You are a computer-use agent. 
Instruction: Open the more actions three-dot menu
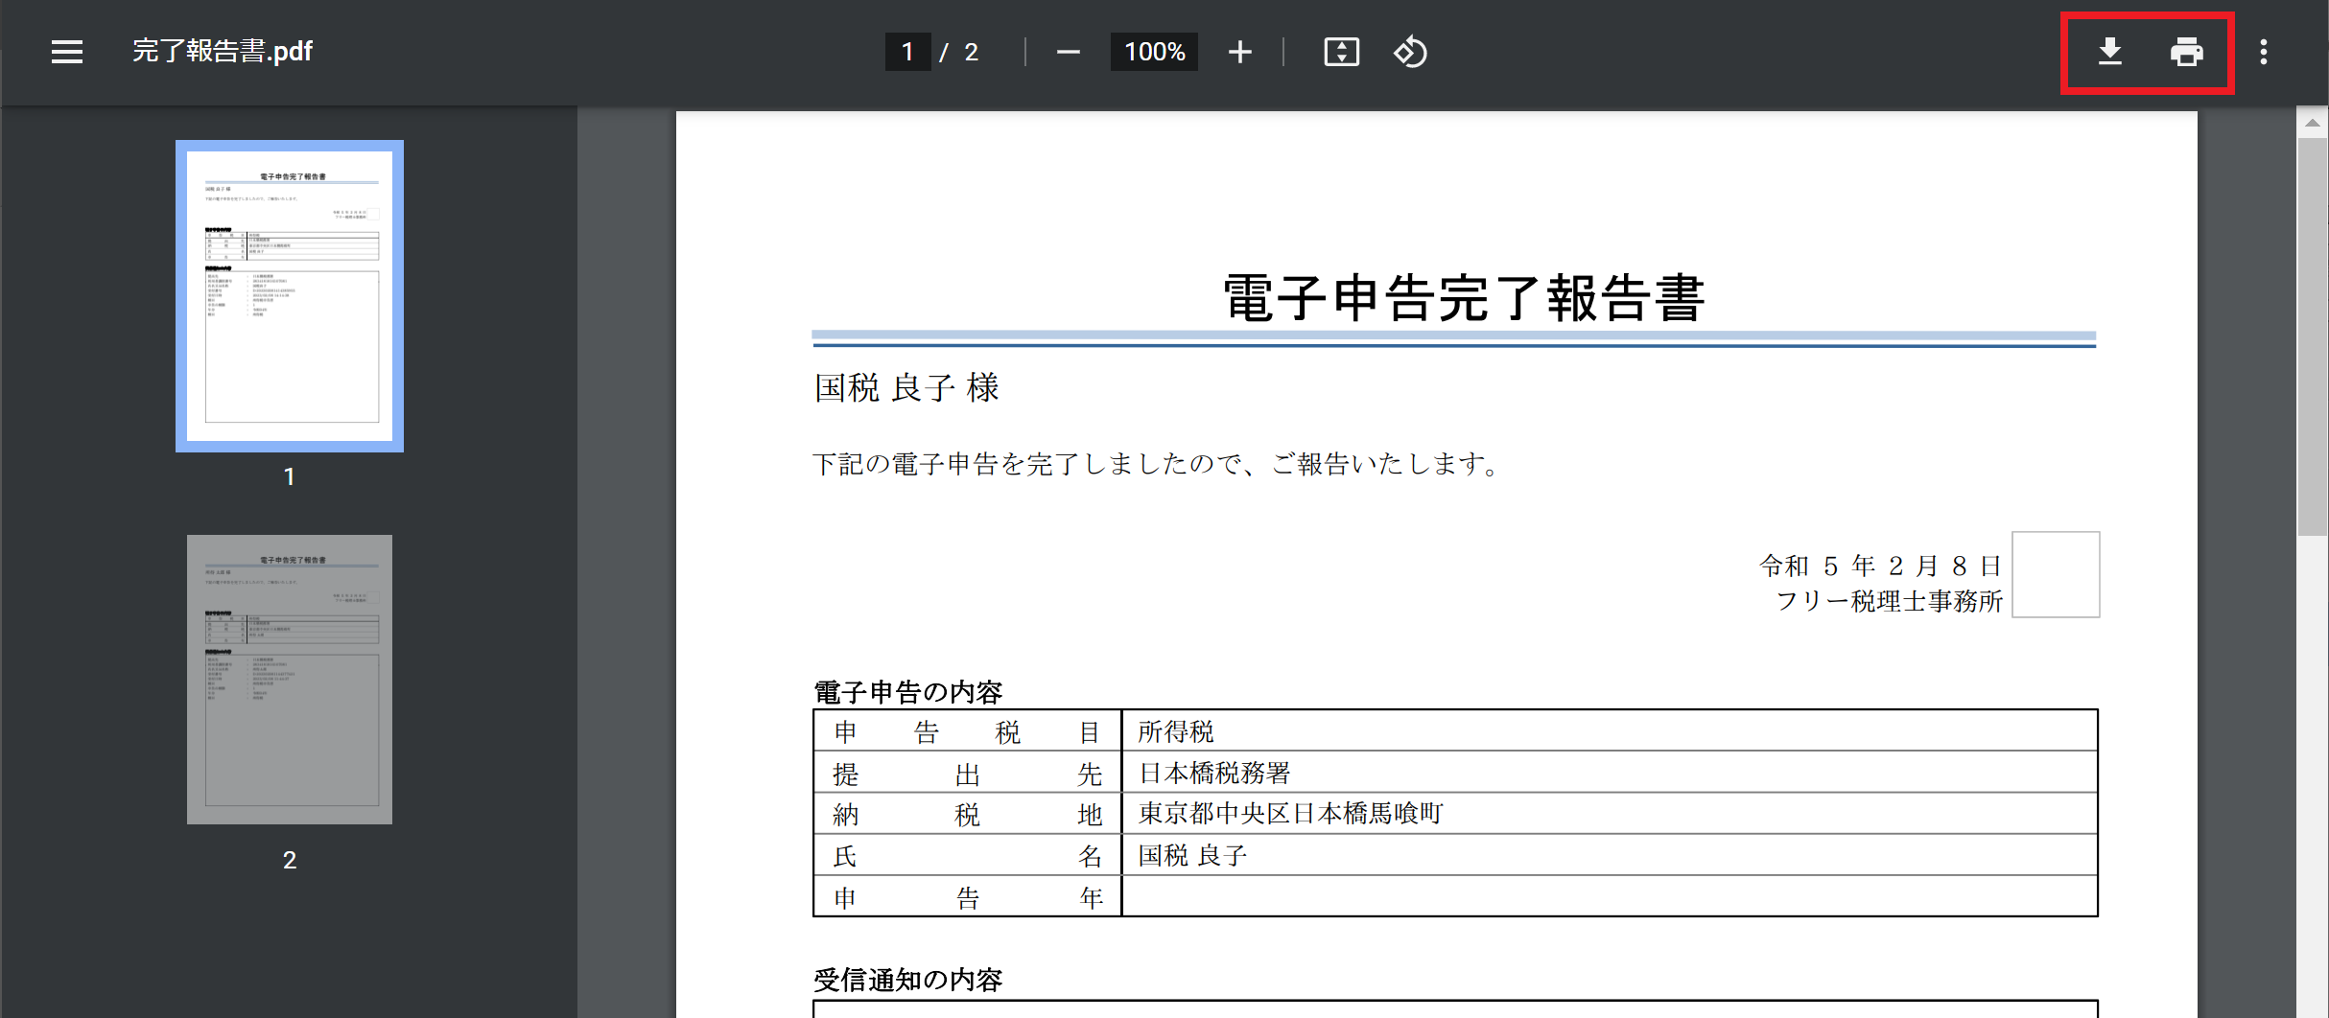(2263, 52)
